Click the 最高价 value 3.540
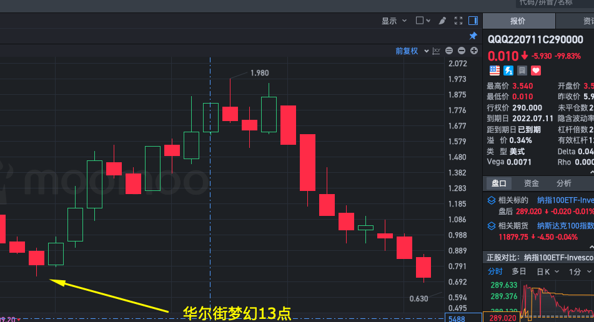The image size is (594, 322). pyautogui.click(x=523, y=86)
